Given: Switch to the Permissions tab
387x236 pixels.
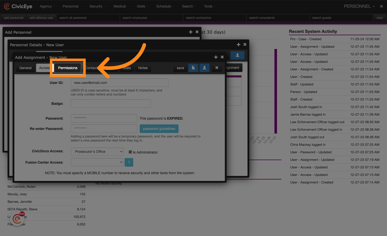Looking at the screenshot, I should (x=68, y=68).
